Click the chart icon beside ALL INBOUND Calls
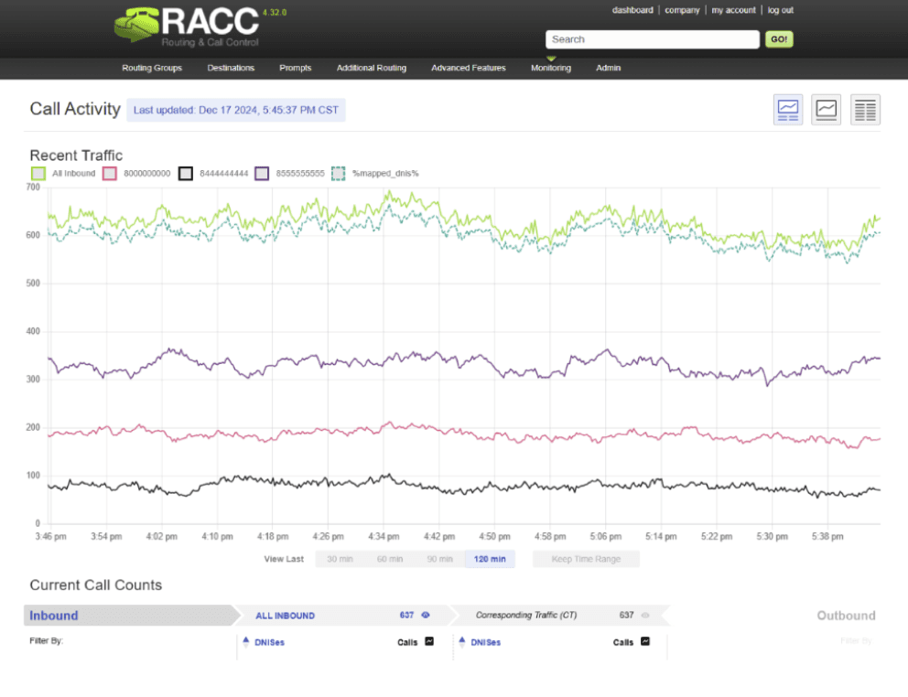The width and height of the screenshot is (908, 697). [429, 641]
